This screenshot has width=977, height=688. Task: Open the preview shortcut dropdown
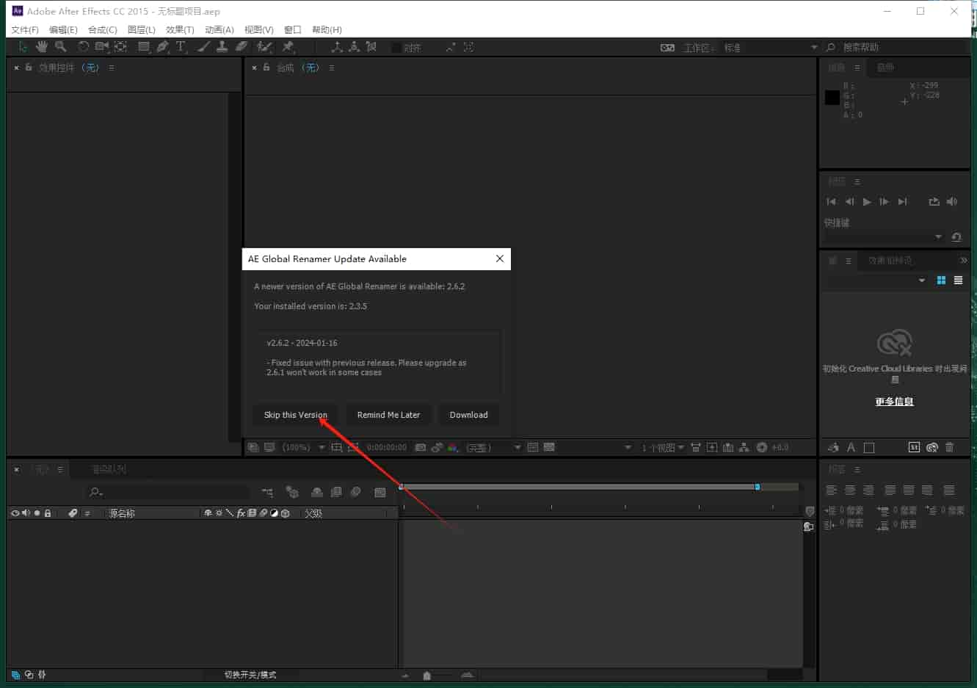(x=884, y=237)
